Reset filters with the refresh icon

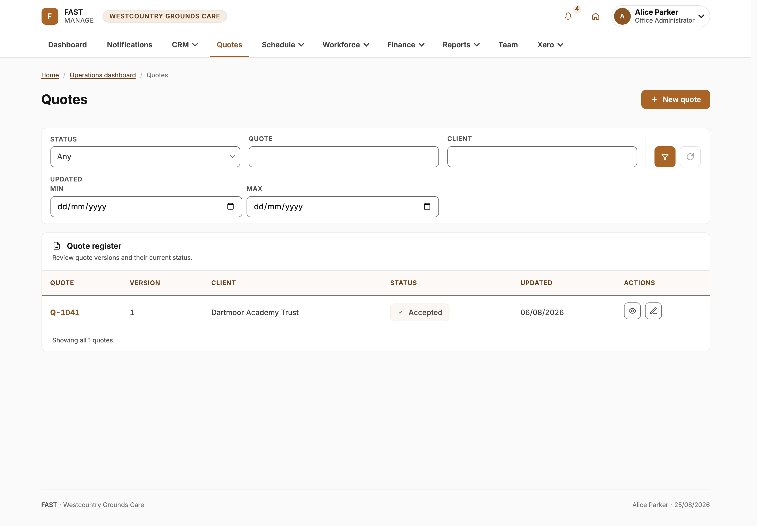[x=690, y=157]
